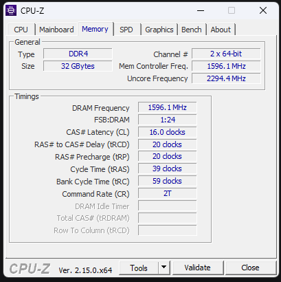The image size is (281, 282).
Task: Select the Size 32 GBytes field
Action: tap(78, 66)
